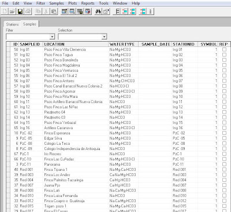Click the Cut scissors icon
This screenshot has width=231, height=212.
pyautogui.click(x=46, y=12)
